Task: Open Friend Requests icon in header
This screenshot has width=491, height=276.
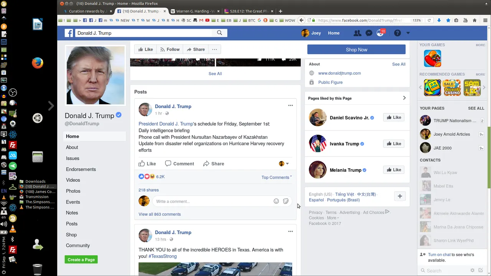Action: click(x=357, y=33)
